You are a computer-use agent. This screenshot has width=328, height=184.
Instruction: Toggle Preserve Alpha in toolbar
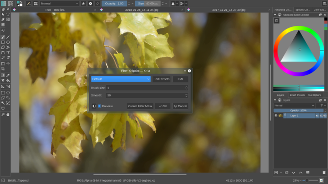coord(91,3)
